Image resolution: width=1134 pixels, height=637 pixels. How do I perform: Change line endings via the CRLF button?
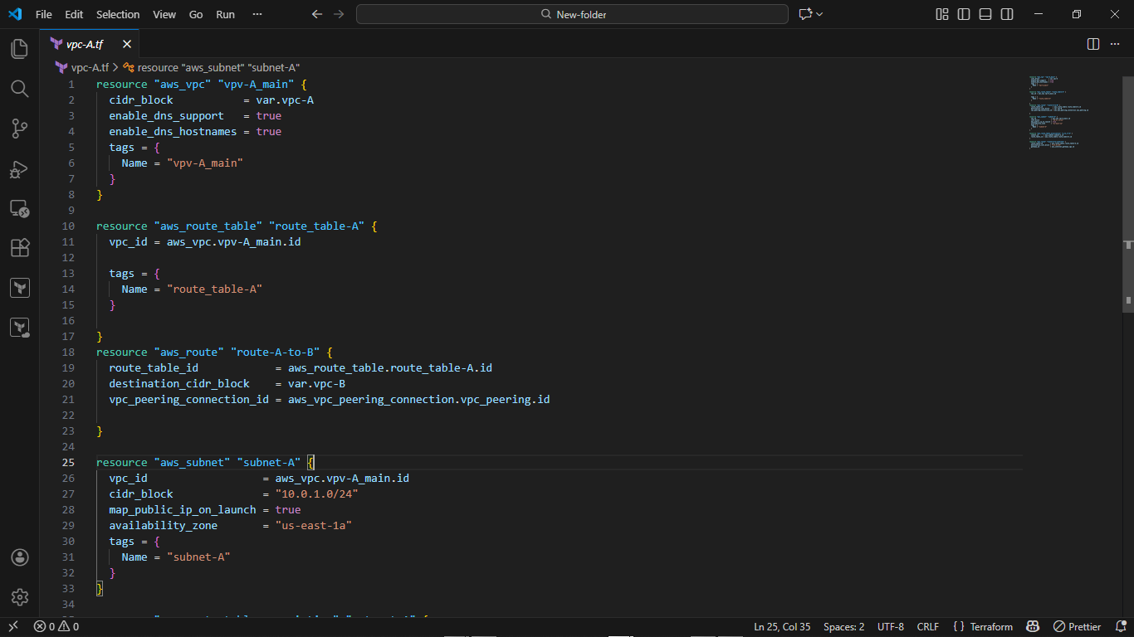pos(927,626)
